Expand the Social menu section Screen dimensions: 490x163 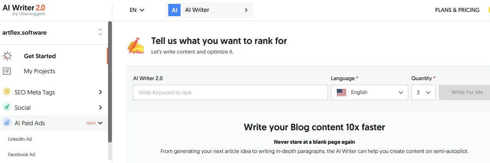[100, 108]
